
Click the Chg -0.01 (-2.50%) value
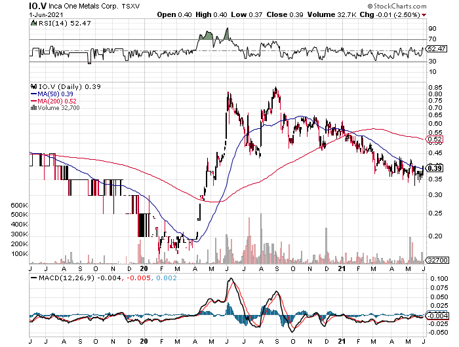tap(390, 14)
